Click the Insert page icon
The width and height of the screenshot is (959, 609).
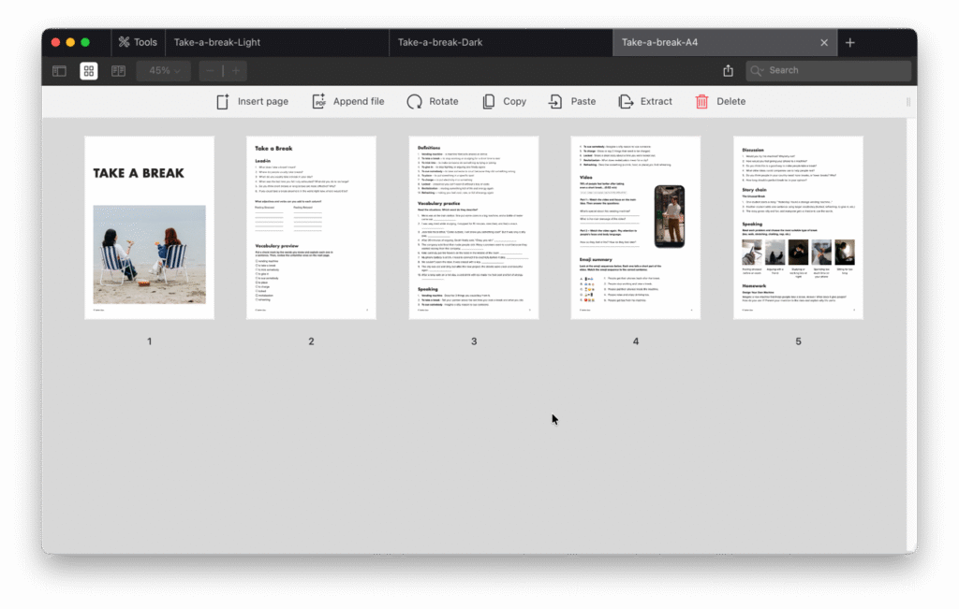[x=223, y=101]
